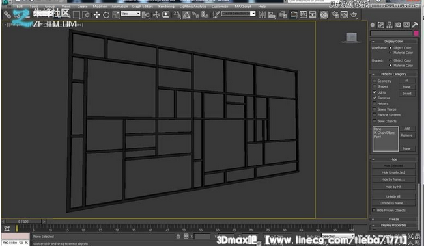Select the Move tool in the toolbar
This screenshot has height=251, width=426.
(x=97, y=15)
